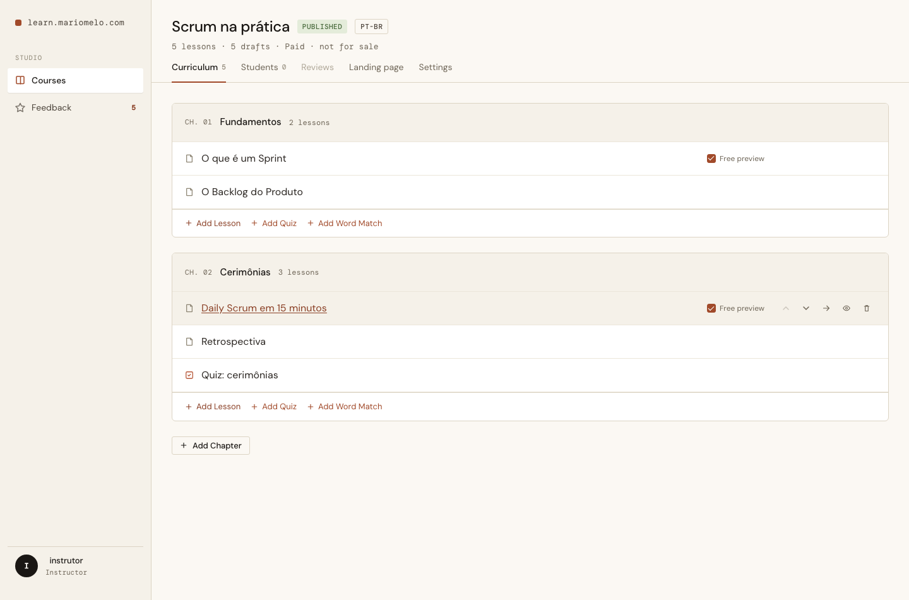Delete the Daily Scrum lesson with trash icon
The width and height of the screenshot is (909, 600).
(x=867, y=308)
